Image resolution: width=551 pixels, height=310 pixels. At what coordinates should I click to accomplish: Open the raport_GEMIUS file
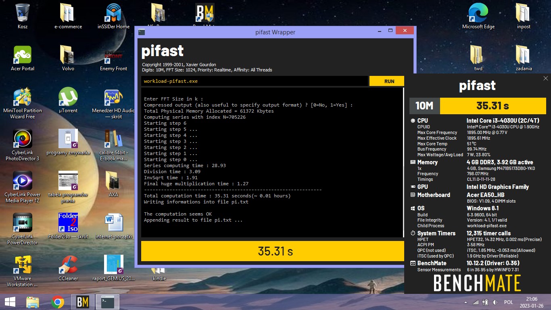[113, 268]
